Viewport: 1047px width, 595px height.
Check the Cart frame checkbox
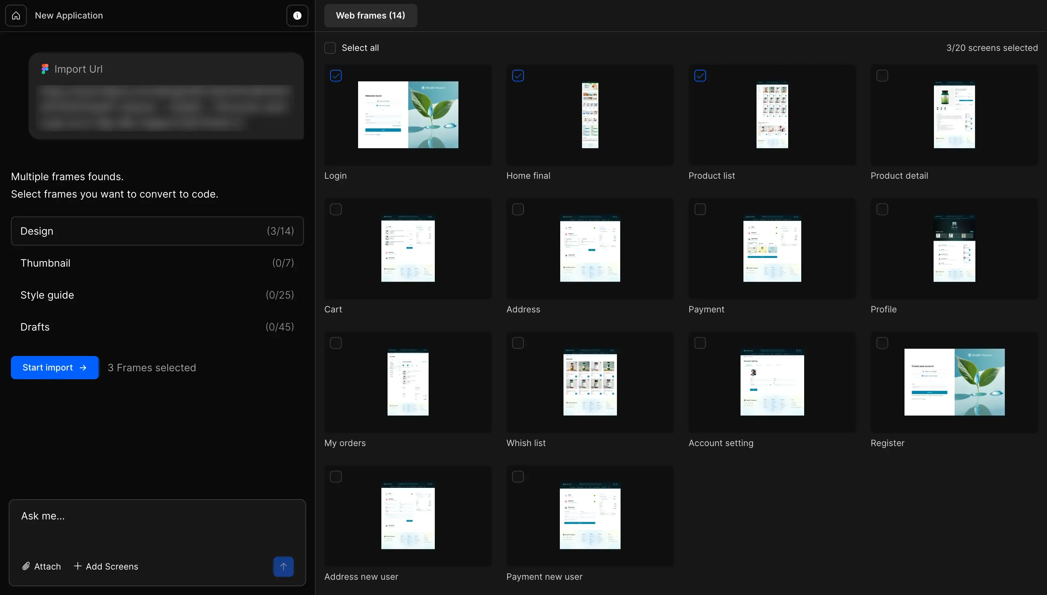[x=336, y=209]
